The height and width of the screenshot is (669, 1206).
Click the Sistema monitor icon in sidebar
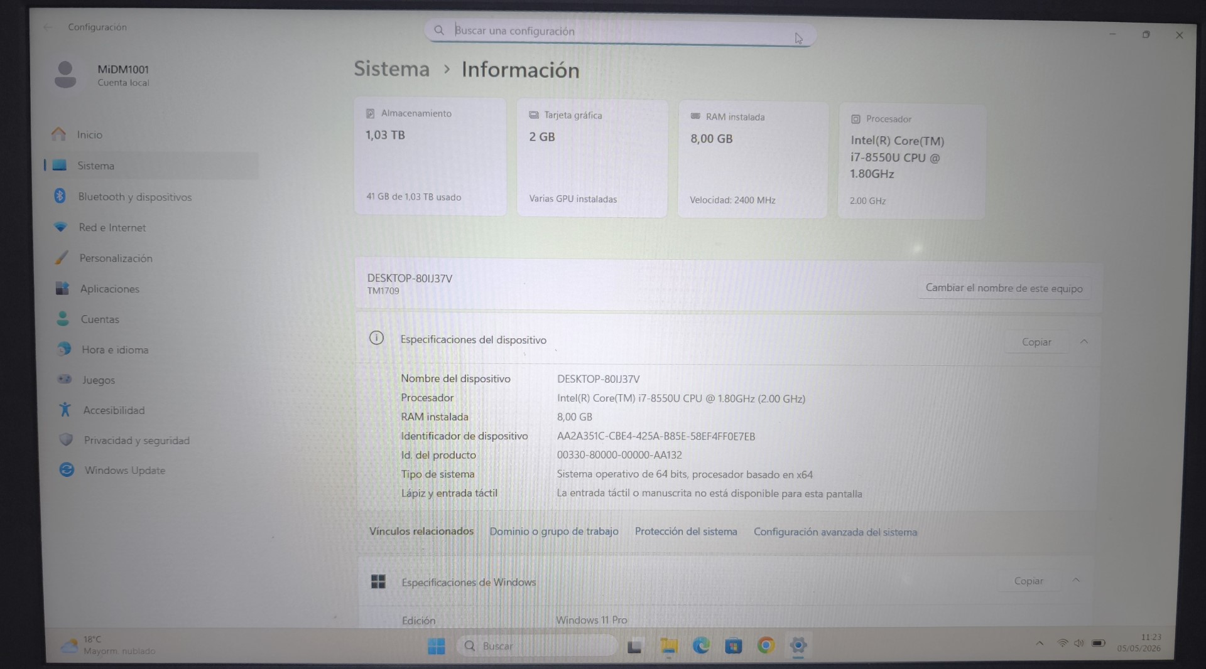pos(60,165)
